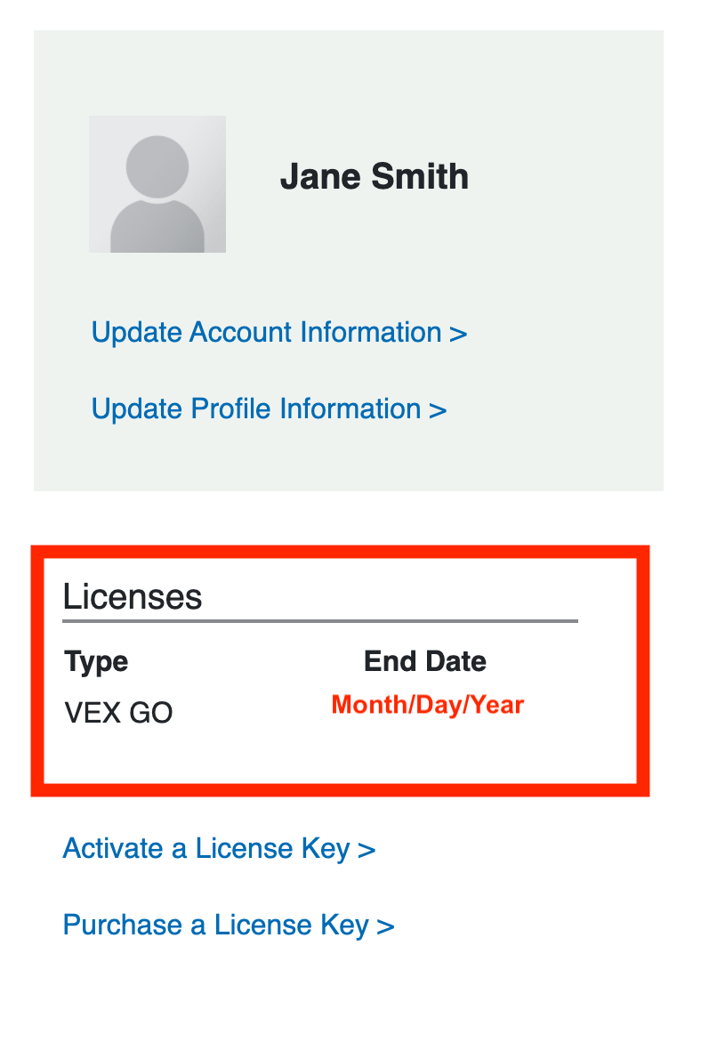Click the End Date column header

(425, 661)
